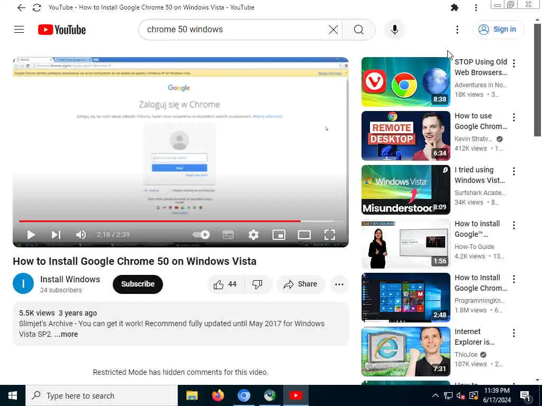Open options for STOP Using Old Web Browsers
This screenshot has height=406, width=542.
(514, 63)
